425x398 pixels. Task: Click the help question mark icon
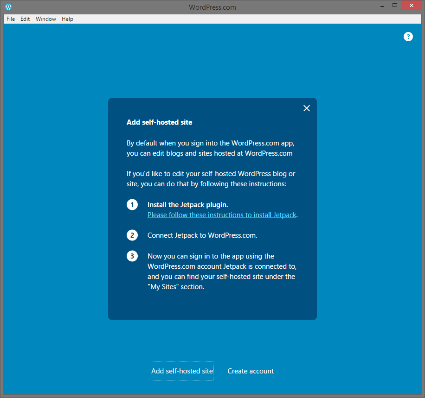[408, 37]
